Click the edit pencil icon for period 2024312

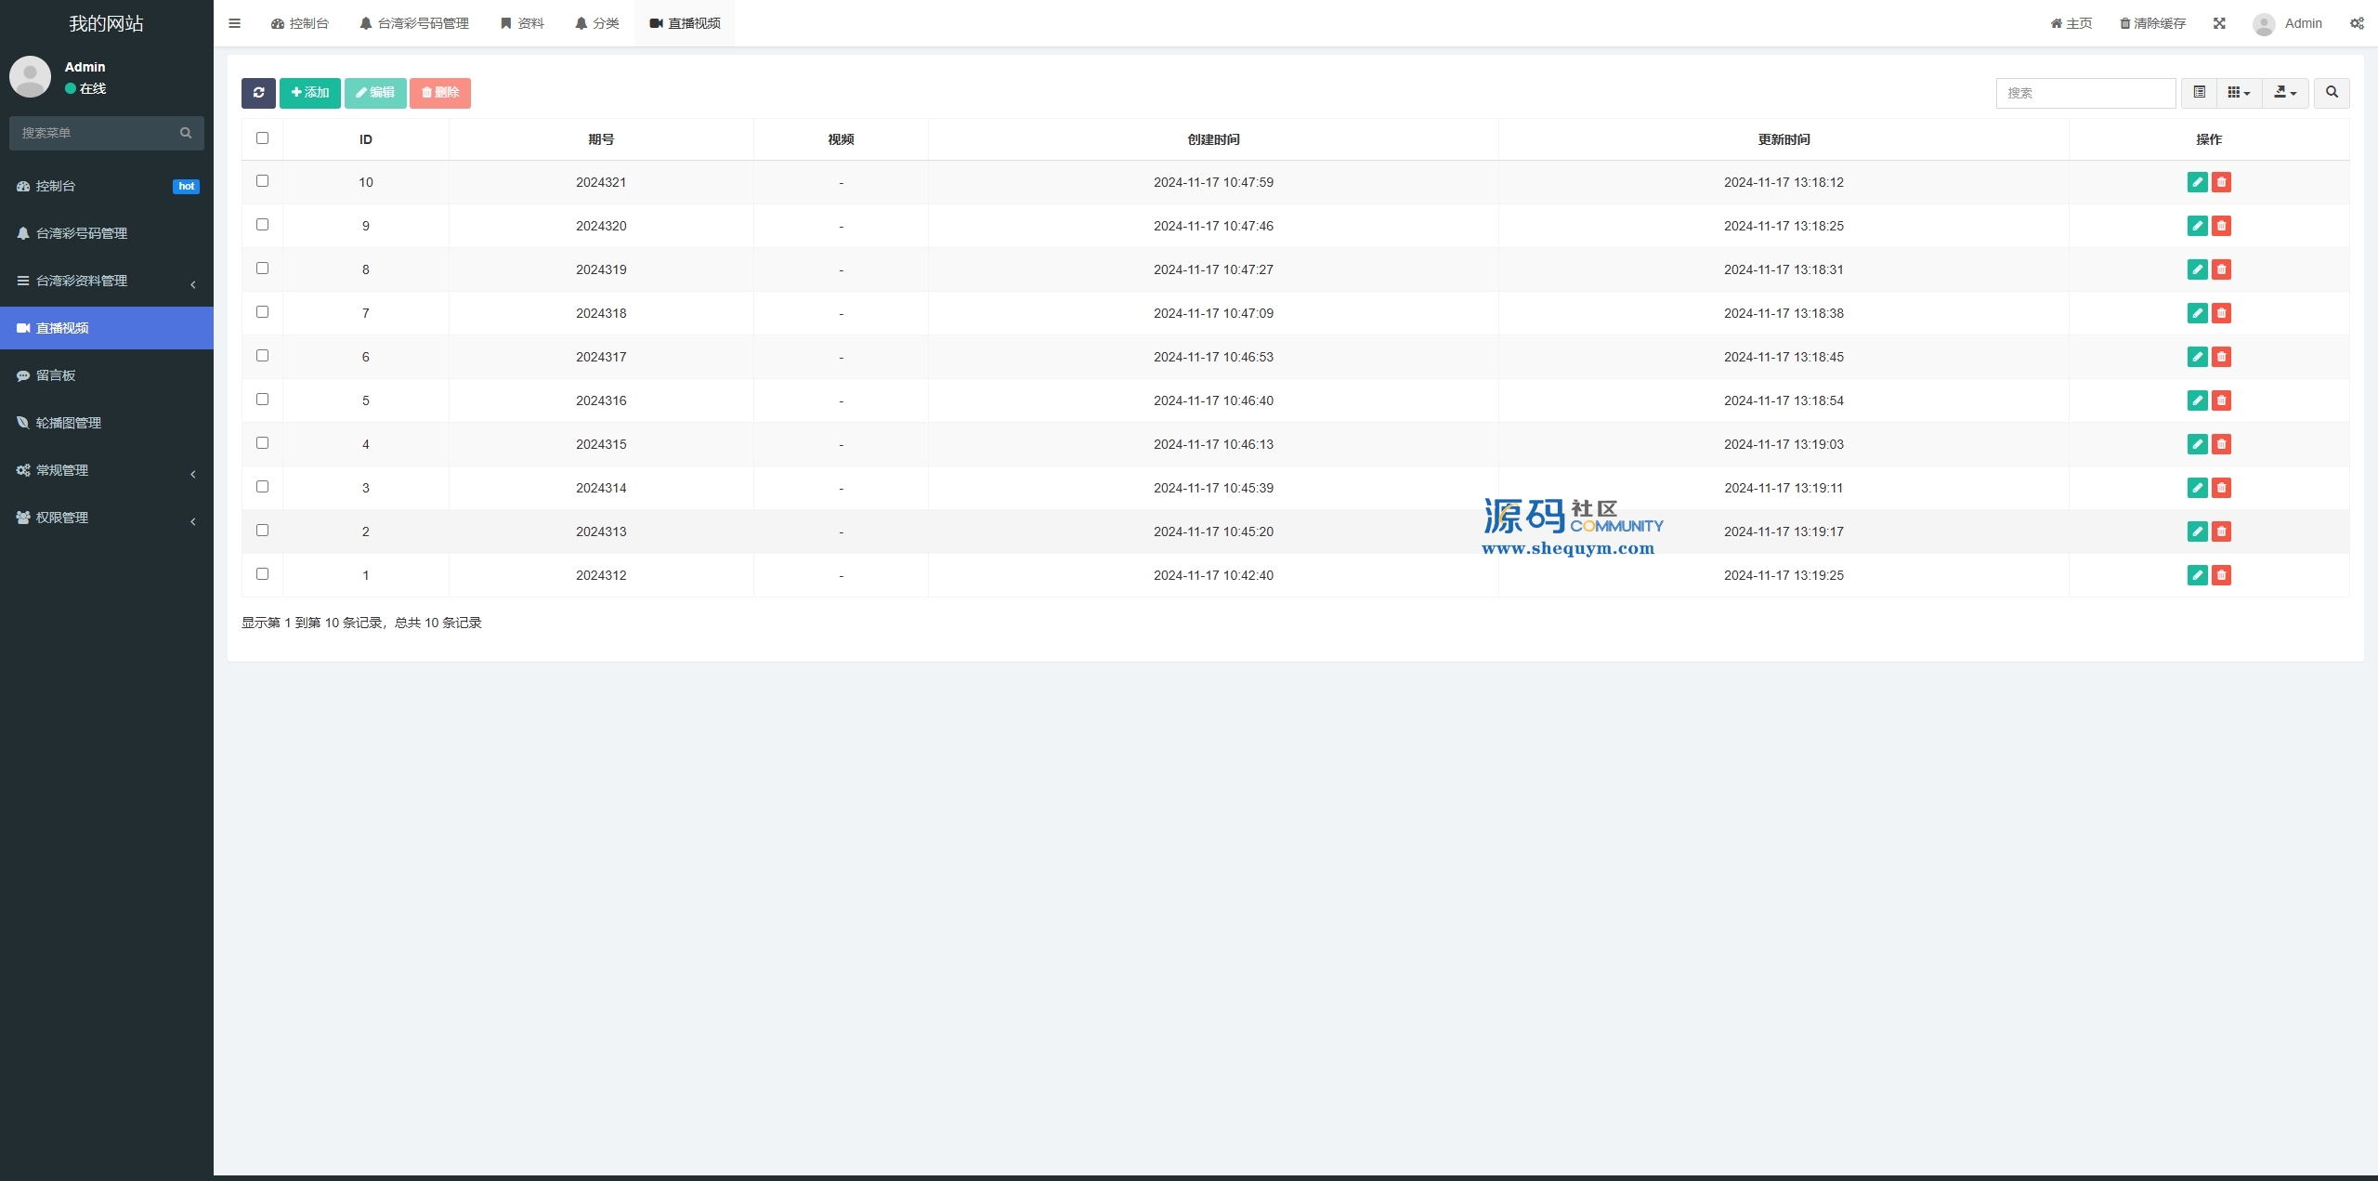tap(2197, 575)
